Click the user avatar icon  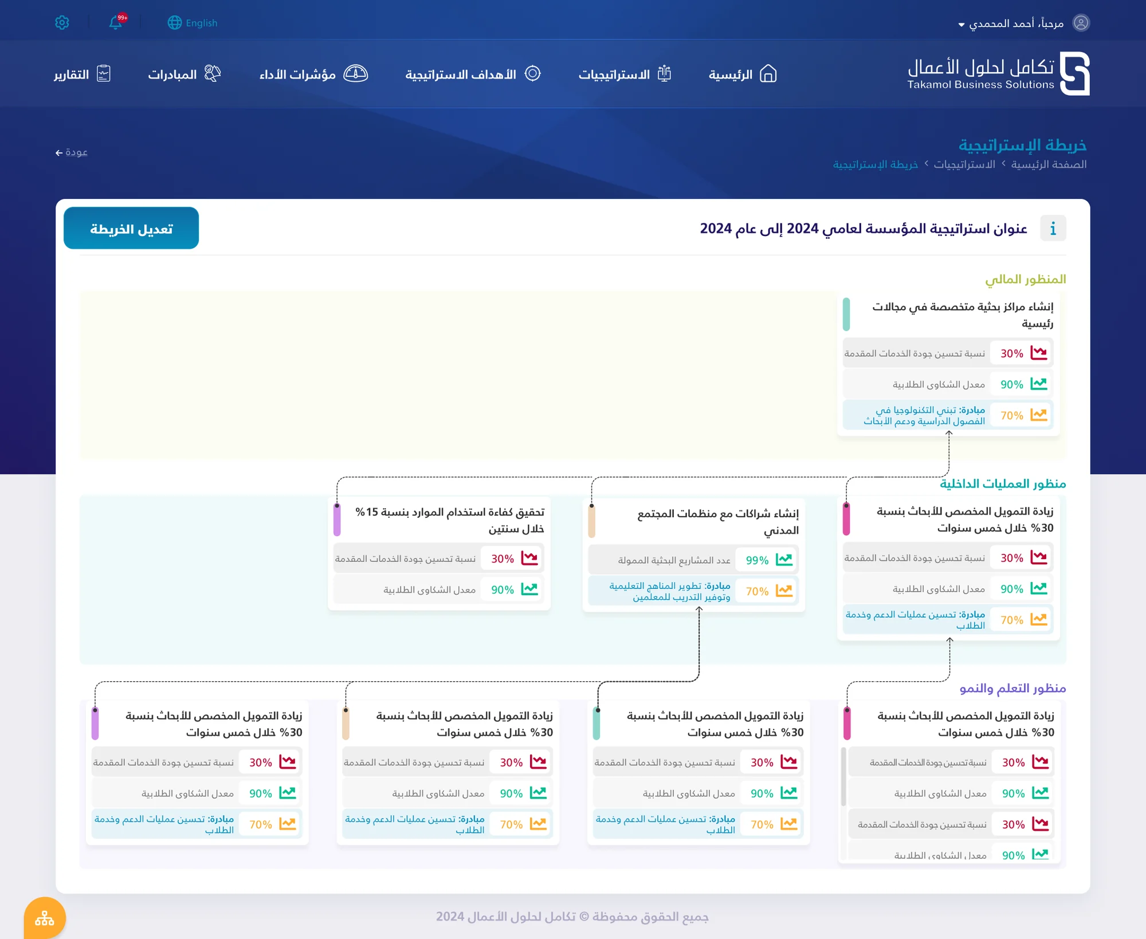pos(1081,22)
